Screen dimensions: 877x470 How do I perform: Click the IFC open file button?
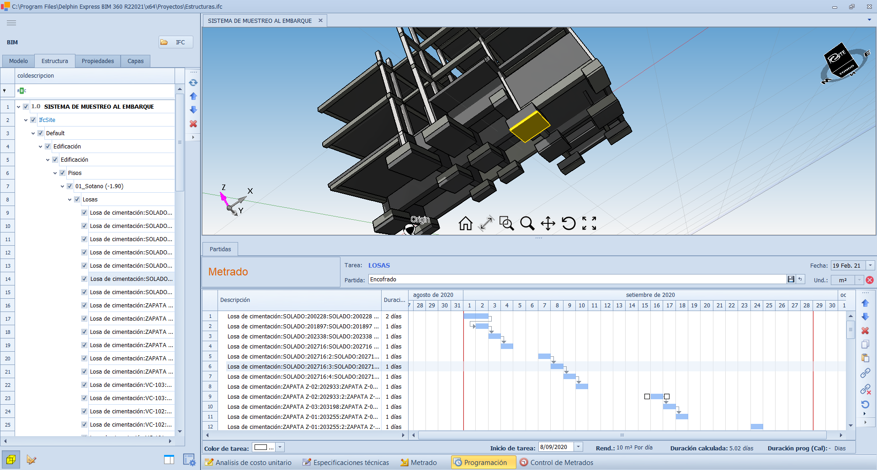[x=175, y=42]
